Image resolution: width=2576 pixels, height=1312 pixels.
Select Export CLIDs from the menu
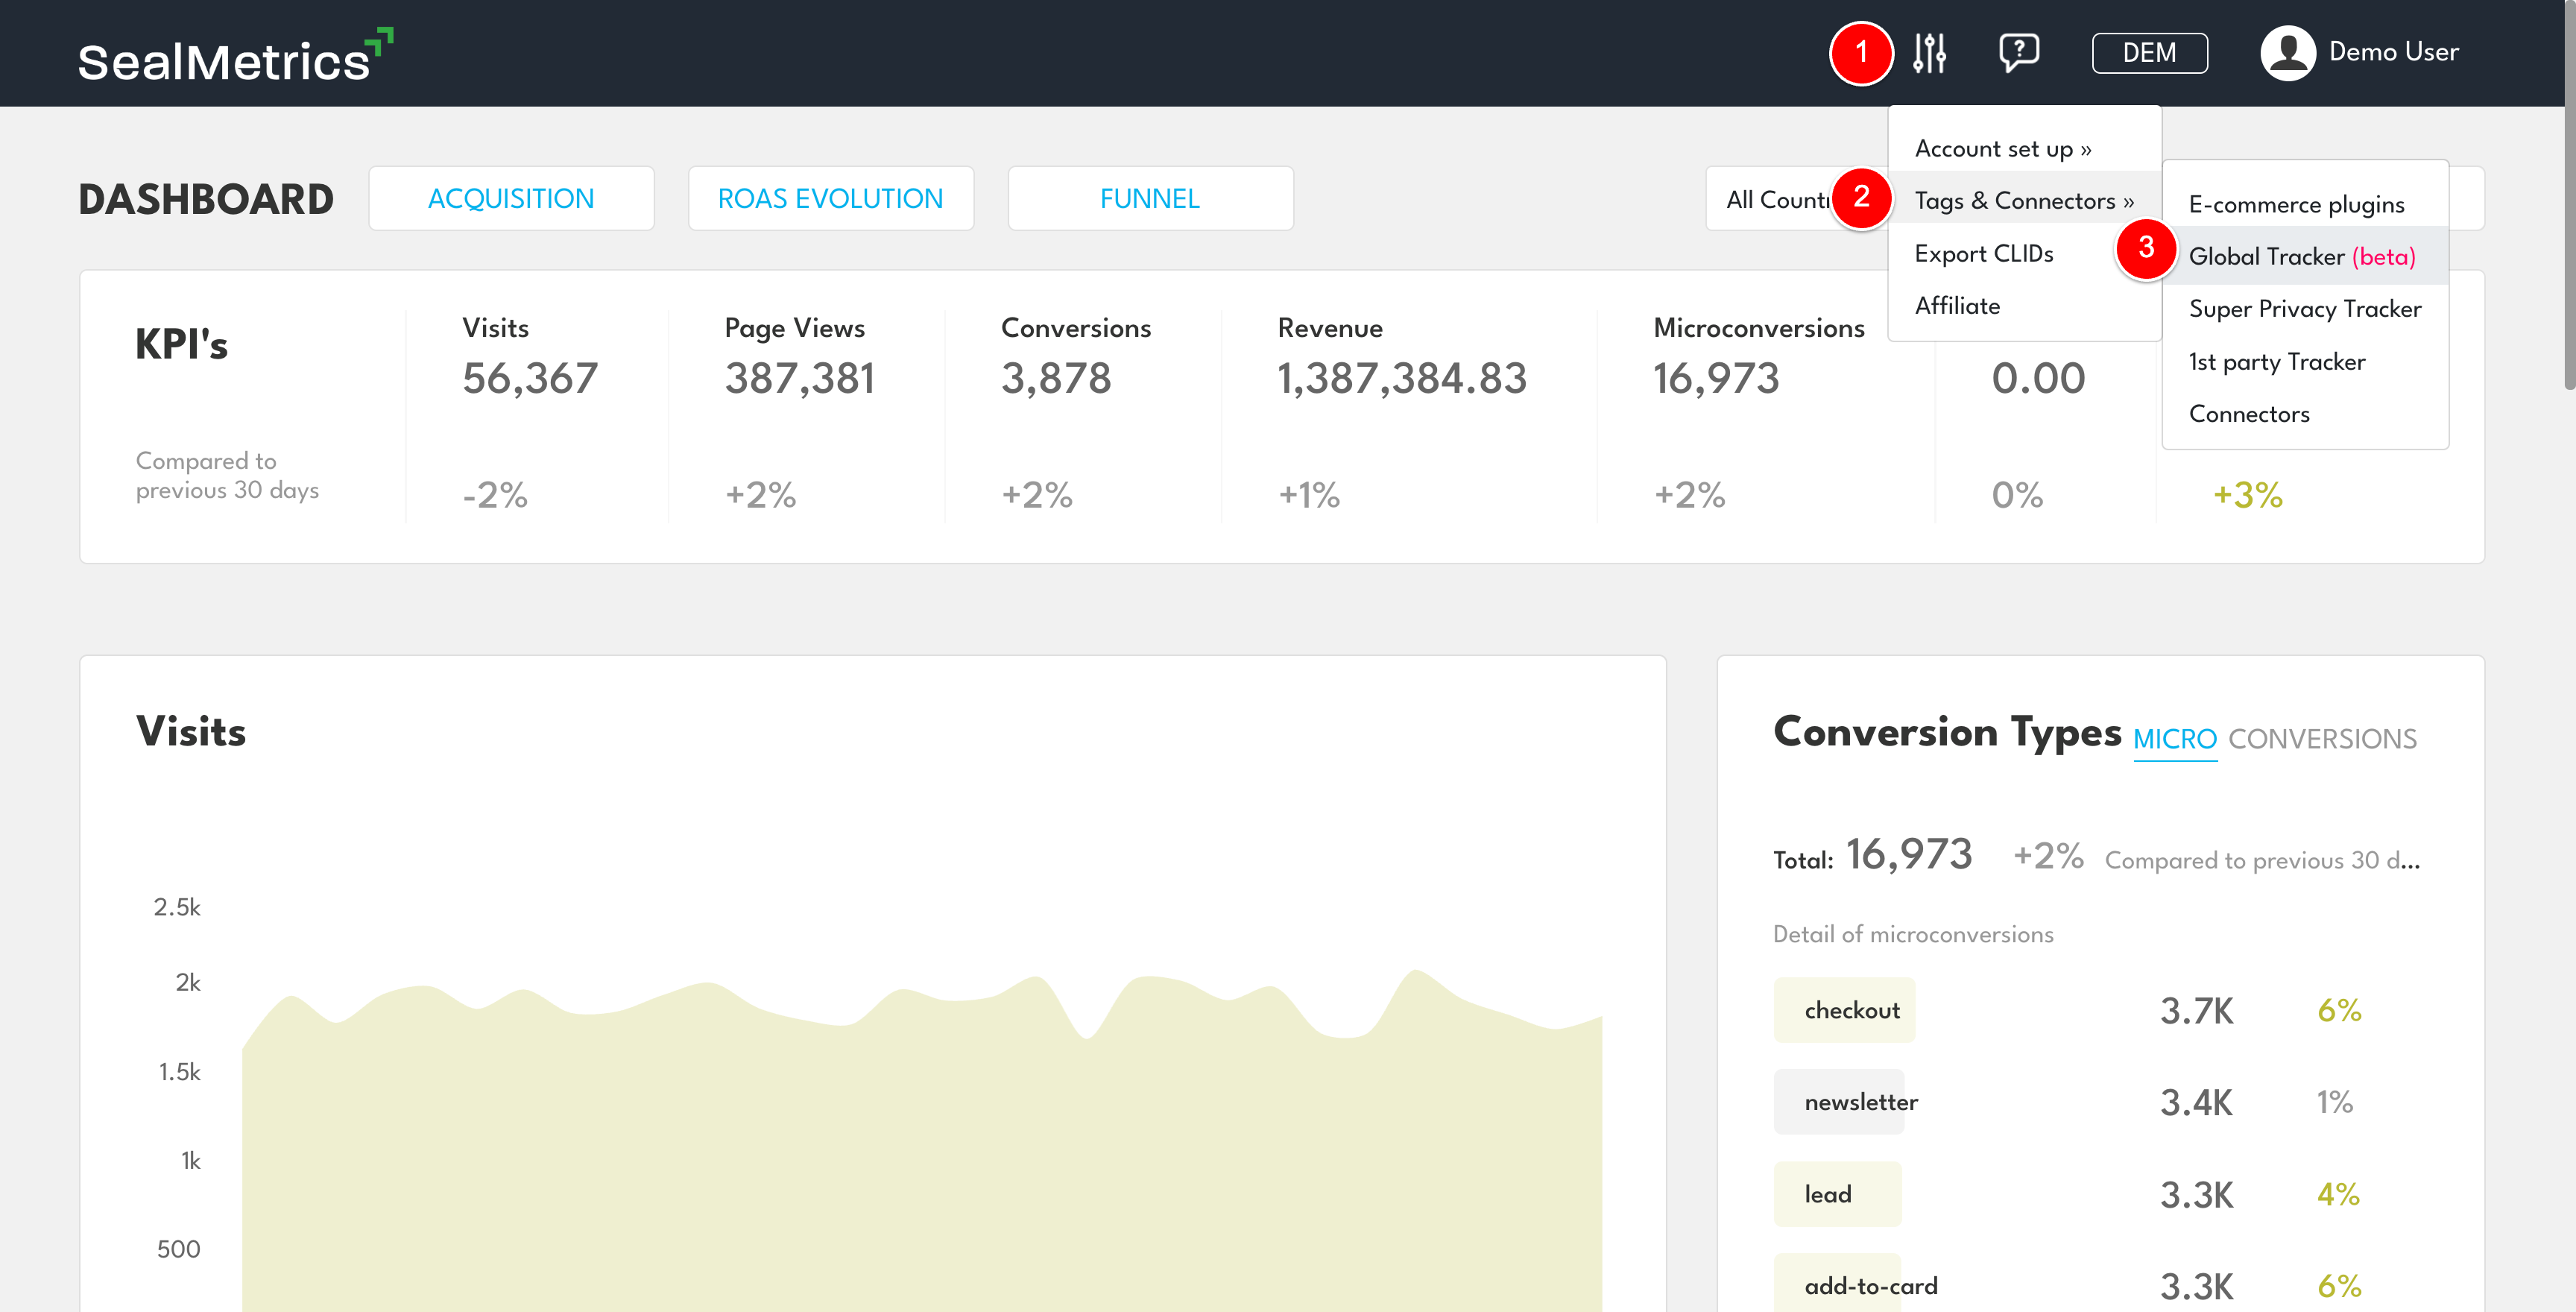[x=1983, y=253]
